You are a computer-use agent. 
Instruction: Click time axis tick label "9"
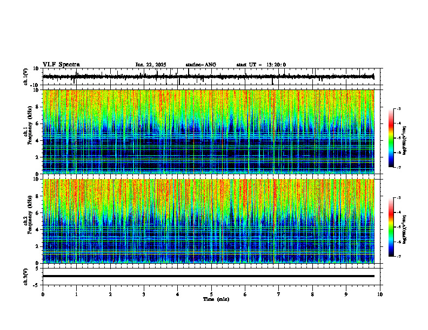pyautogui.click(x=346, y=294)
